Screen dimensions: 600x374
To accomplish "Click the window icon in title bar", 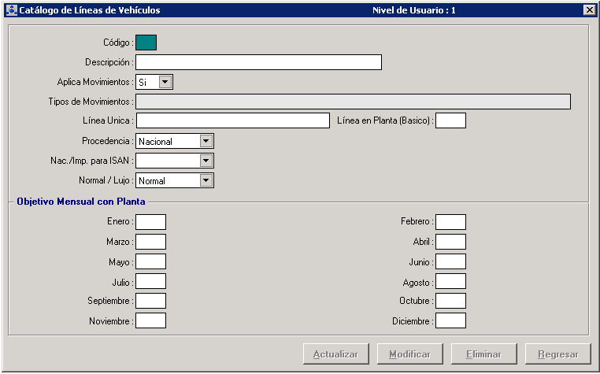I will click(10, 10).
